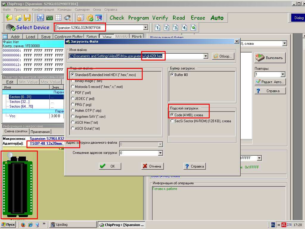Select ASCII Octal (*.txt) format
The image size is (305, 229).
[85, 128]
